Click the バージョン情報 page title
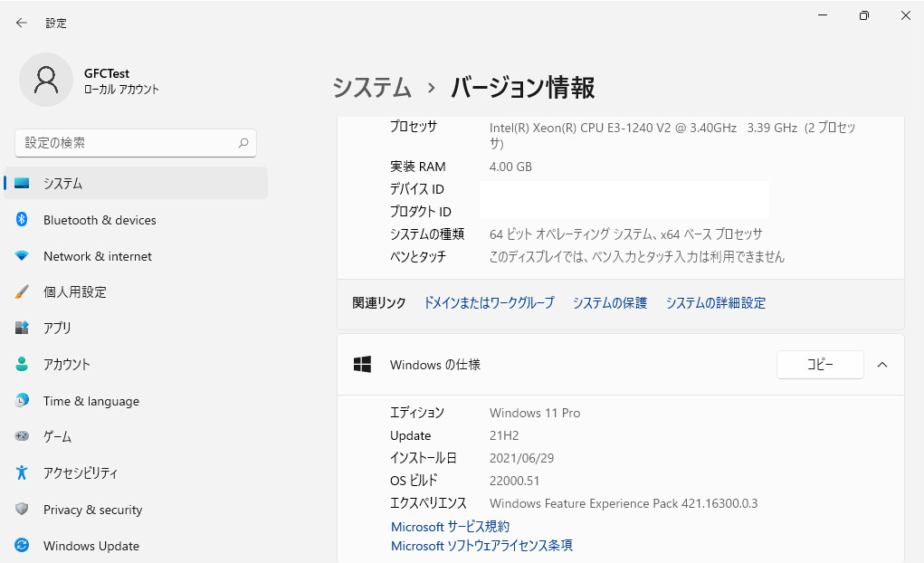 tap(523, 88)
